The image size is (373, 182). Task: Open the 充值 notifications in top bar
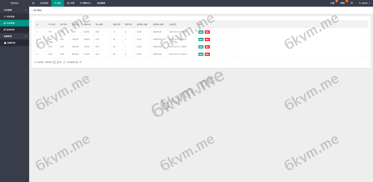click(x=332, y=3)
